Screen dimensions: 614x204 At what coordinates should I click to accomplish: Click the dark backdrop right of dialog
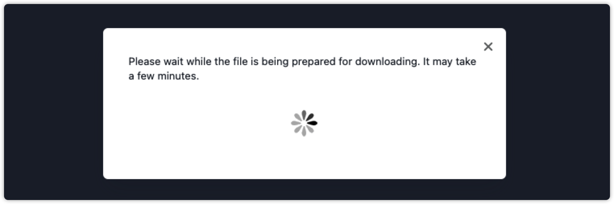point(558,102)
